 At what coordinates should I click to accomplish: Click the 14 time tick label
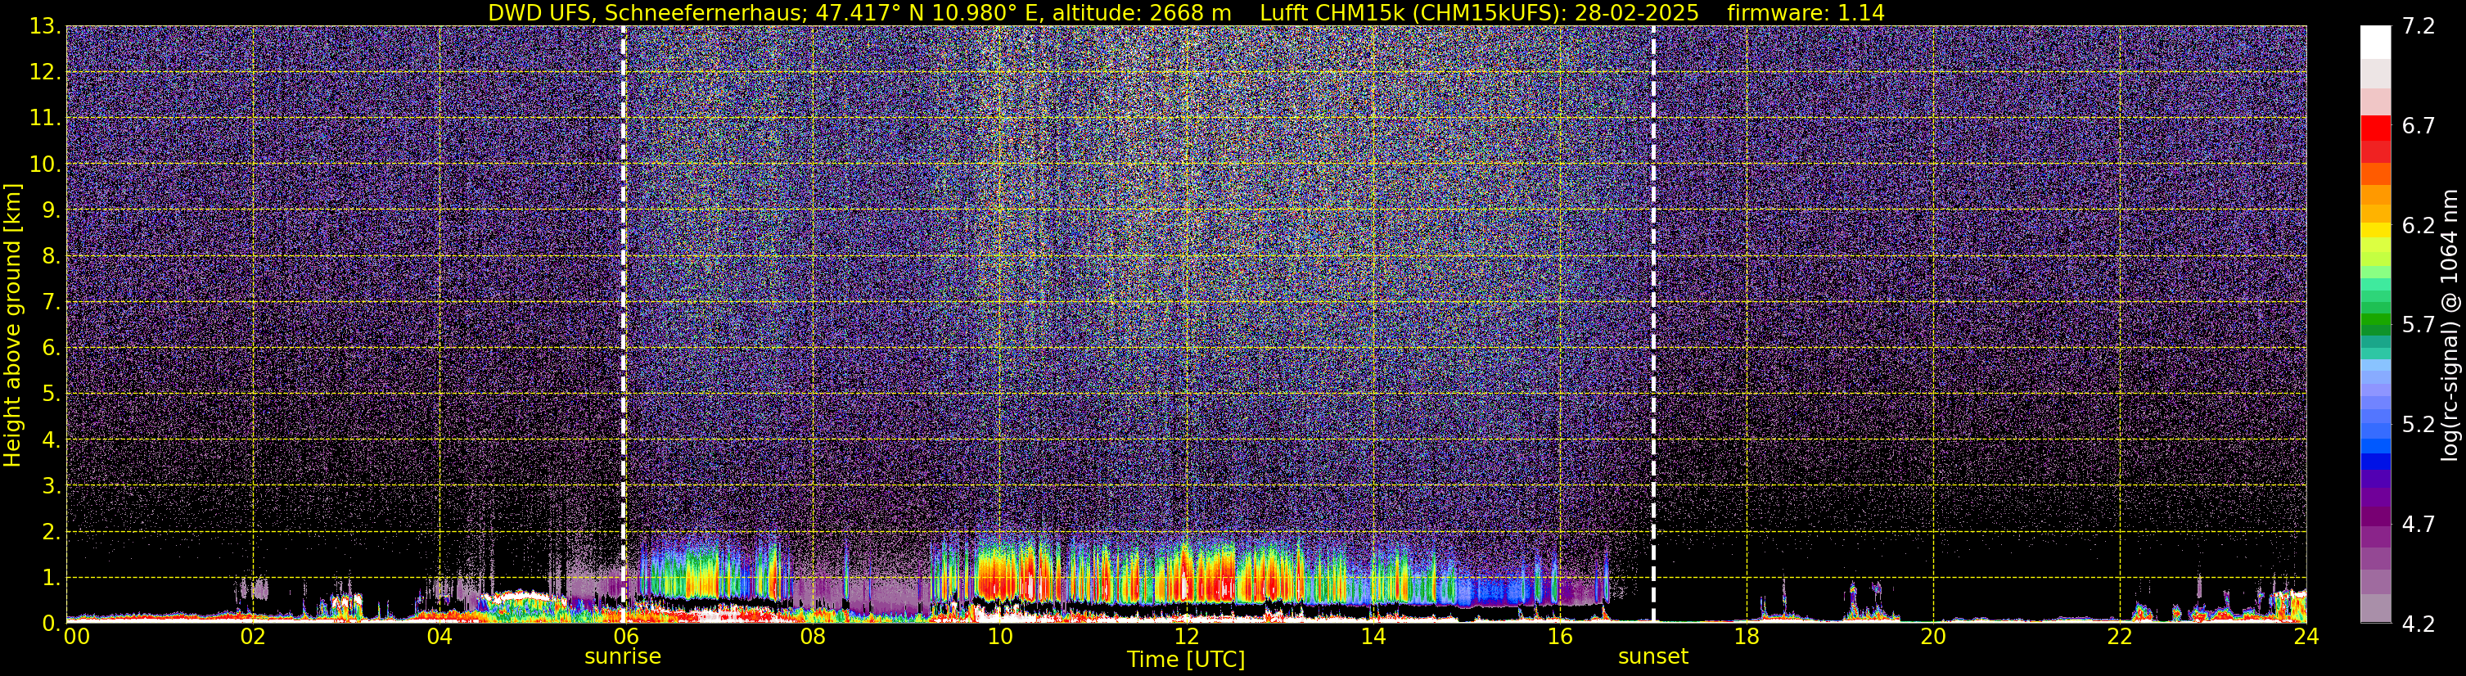(x=1373, y=637)
